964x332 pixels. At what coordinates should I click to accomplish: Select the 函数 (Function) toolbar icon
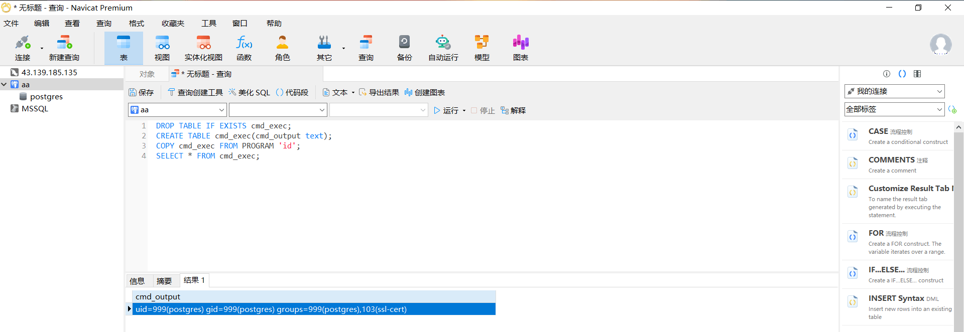[244, 48]
